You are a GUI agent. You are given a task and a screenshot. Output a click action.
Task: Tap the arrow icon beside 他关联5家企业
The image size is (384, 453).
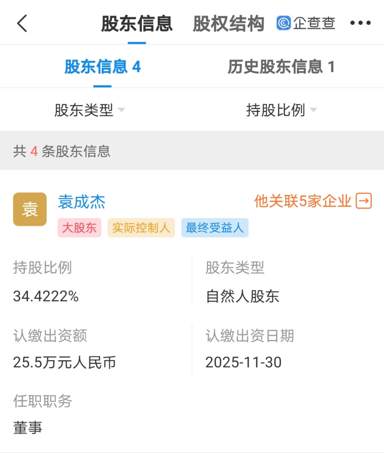coord(364,201)
